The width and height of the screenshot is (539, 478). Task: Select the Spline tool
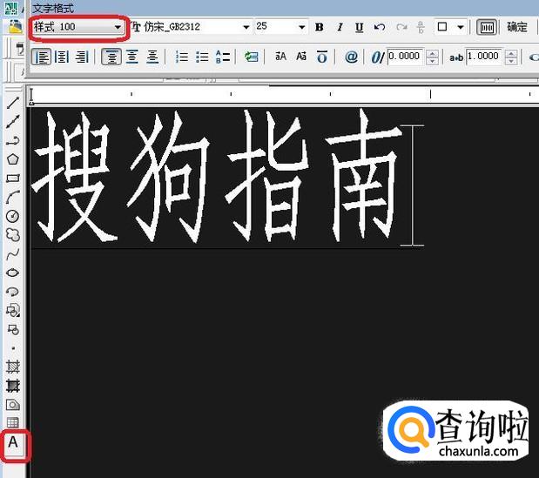[x=13, y=254]
